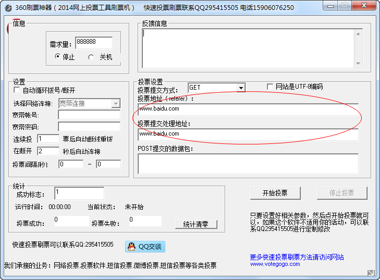Open the 投票提交方式 GET dropdown
Image resolution: width=380 pixels, height=280 pixels.
pyautogui.click(x=241, y=88)
